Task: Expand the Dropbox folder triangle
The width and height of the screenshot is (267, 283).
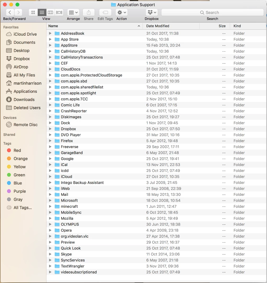Action: click(x=50, y=129)
